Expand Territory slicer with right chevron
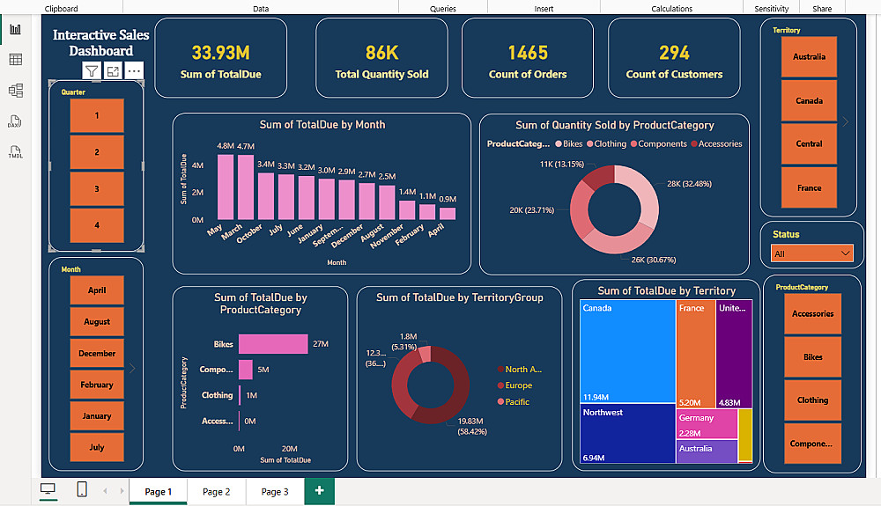Screen dimensions: 881x506 click(x=845, y=121)
